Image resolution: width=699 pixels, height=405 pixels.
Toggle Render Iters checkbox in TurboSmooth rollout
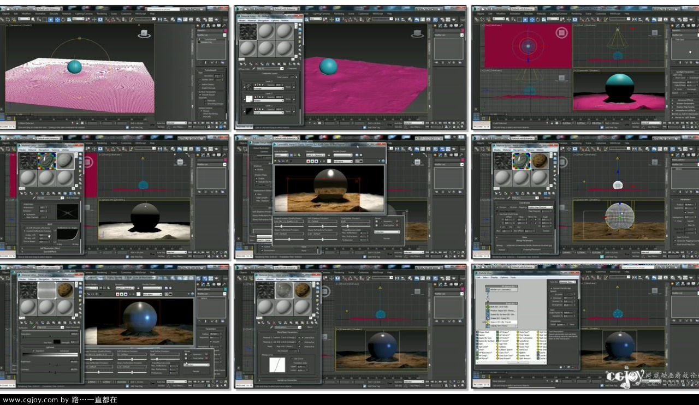[x=200, y=80]
